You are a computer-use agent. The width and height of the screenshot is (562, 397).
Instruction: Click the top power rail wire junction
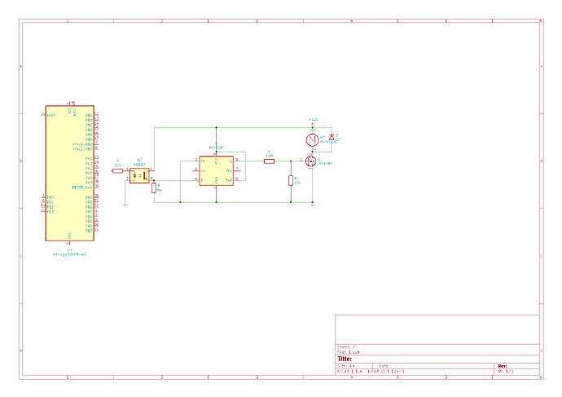click(216, 127)
